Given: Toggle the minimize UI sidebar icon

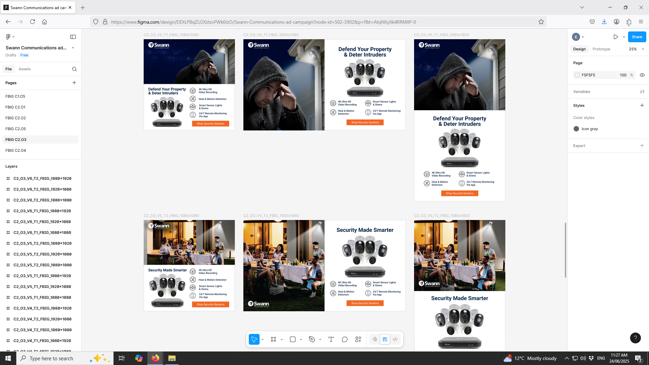Looking at the screenshot, I should tap(73, 36).
